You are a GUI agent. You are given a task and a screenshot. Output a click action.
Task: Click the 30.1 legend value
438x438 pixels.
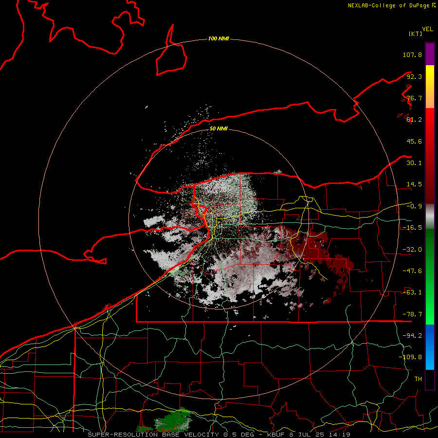[414, 163]
